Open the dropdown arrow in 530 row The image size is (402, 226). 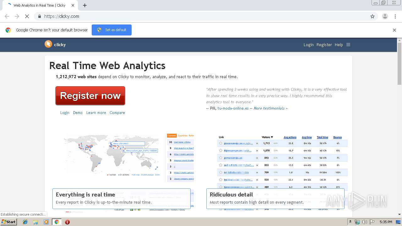click(x=257, y=180)
